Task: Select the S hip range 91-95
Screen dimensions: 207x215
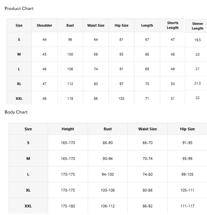Action: [187, 143]
